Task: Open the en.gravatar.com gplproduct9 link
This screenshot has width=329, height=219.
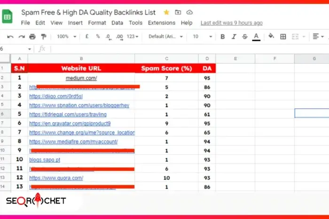Action: tap(70, 124)
